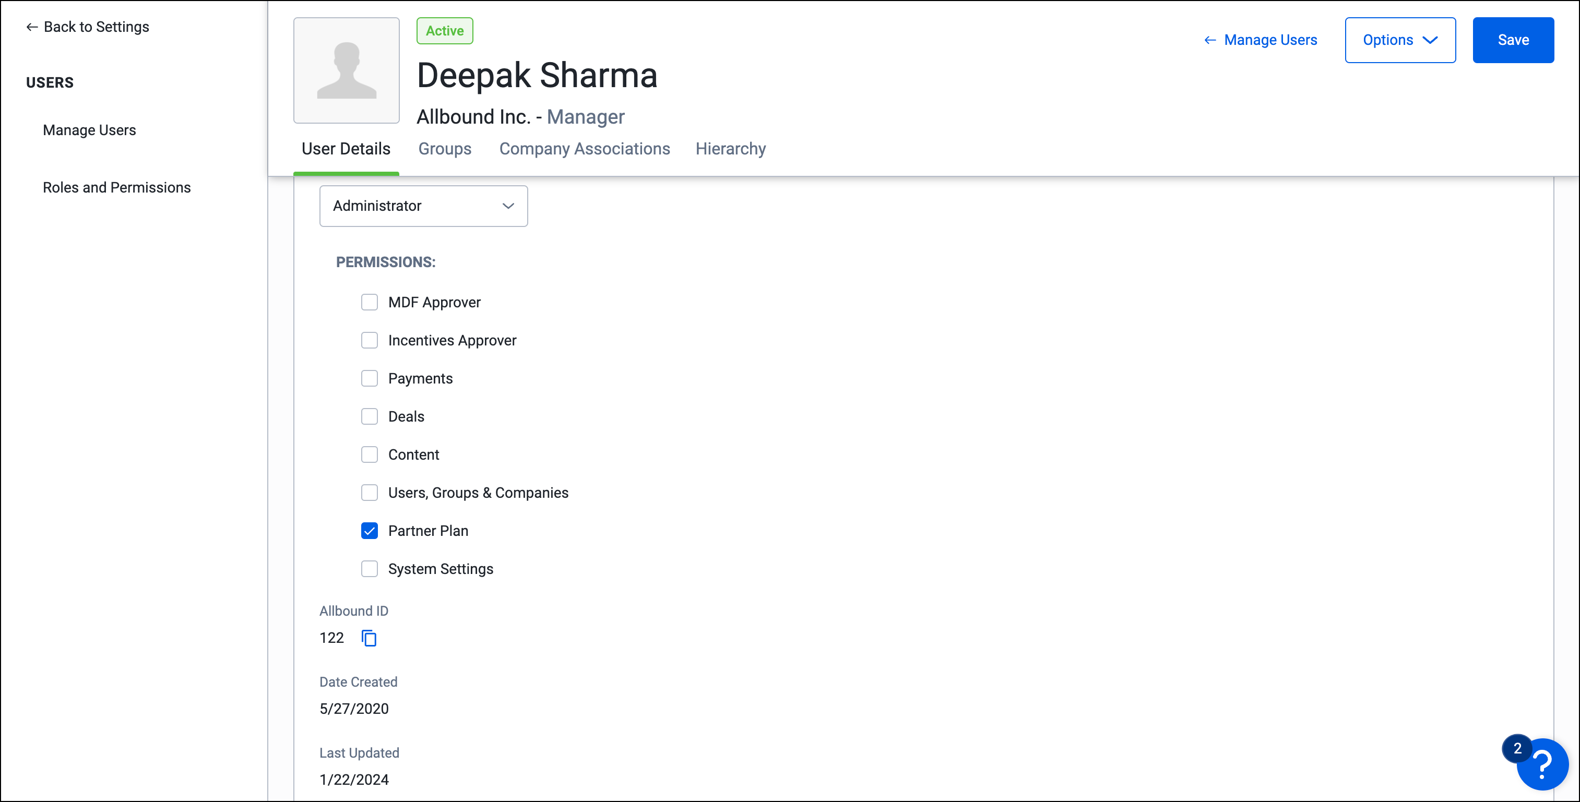Click the Date Created value 5/27/2020

coord(354,709)
